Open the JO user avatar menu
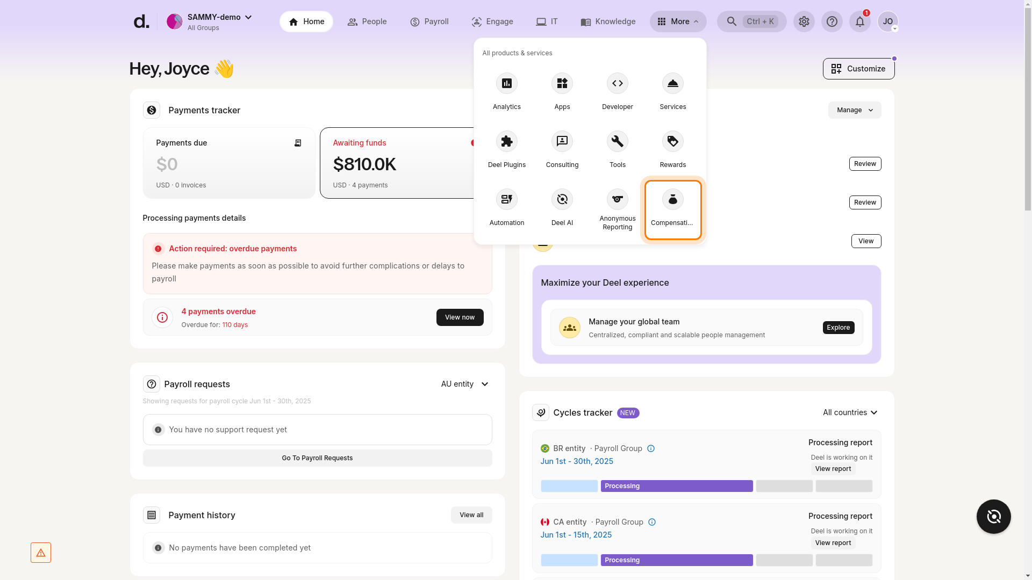The image size is (1032, 580). pos(887,21)
